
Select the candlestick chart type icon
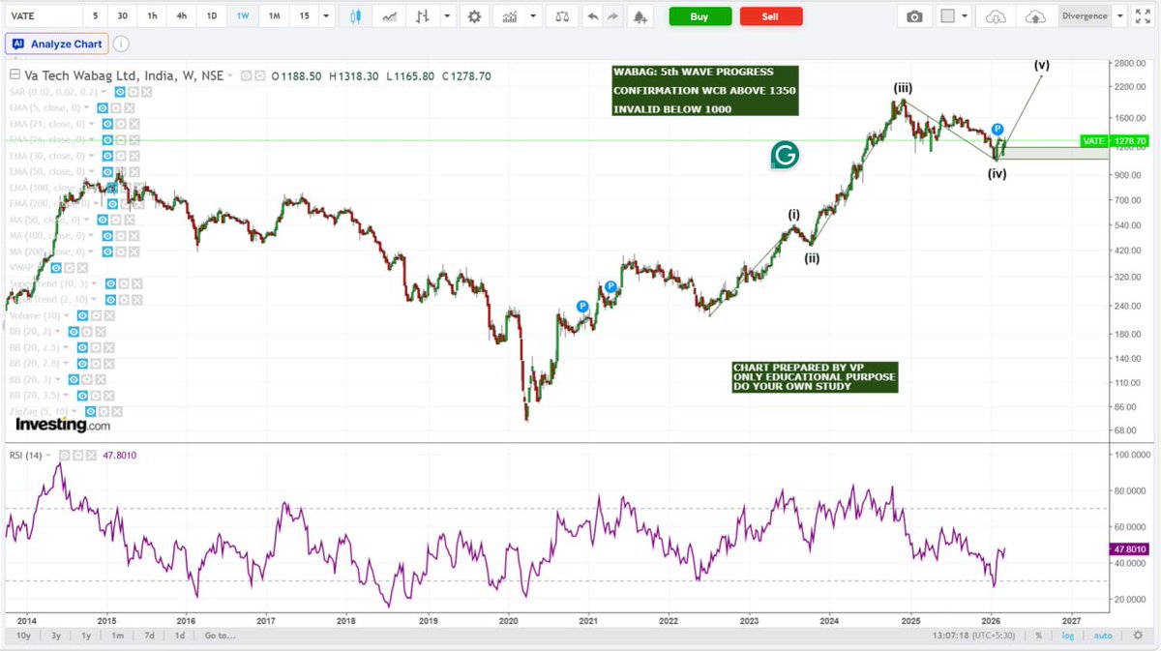pos(355,16)
